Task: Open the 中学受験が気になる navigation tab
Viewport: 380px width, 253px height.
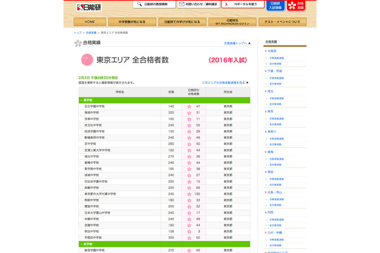Action: (132, 22)
